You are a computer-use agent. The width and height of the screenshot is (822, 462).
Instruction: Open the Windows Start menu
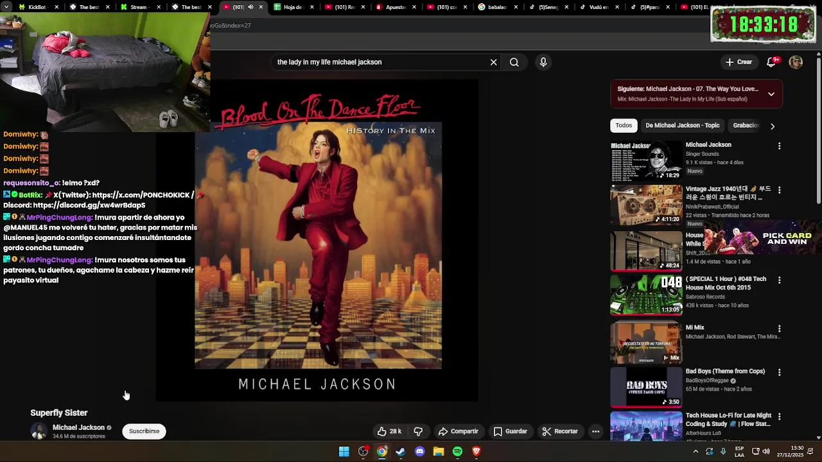tap(344, 452)
